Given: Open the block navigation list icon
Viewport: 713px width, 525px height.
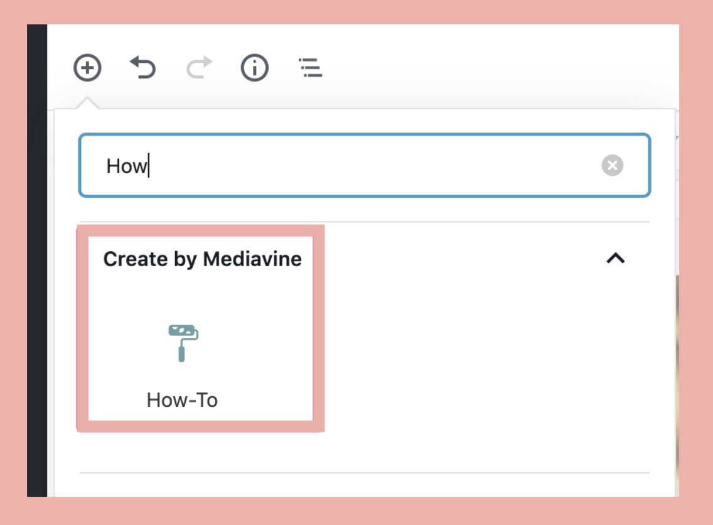Looking at the screenshot, I should coord(310,67).
